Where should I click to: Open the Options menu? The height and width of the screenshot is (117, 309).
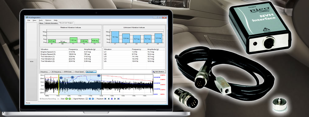[x=48, y=20]
